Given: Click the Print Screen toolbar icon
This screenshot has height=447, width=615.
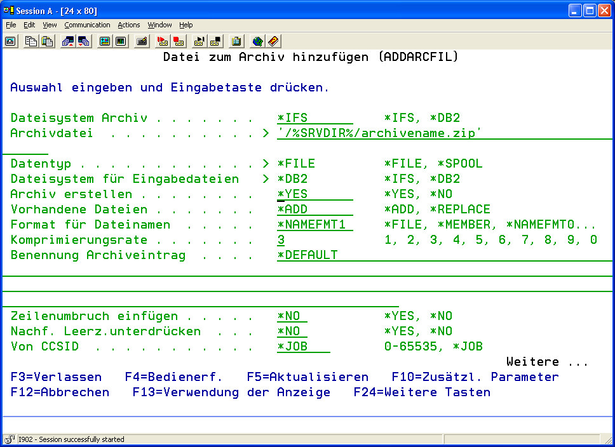Looking at the screenshot, I should [11, 41].
